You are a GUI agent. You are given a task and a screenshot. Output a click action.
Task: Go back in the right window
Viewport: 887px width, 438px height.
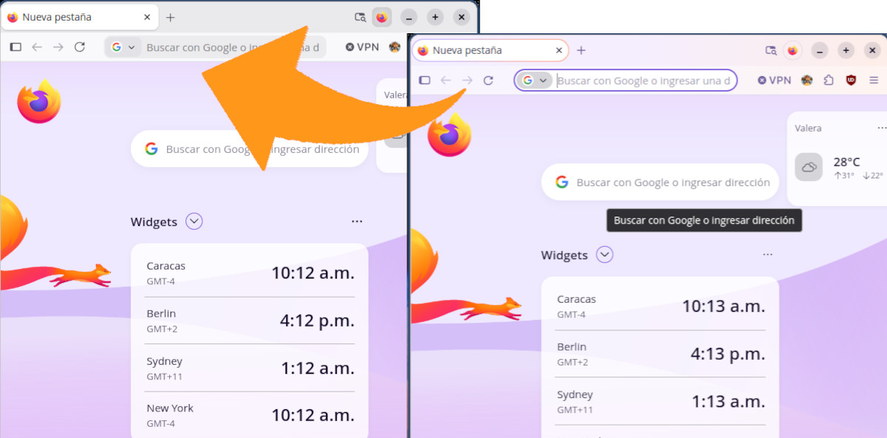click(x=446, y=81)
